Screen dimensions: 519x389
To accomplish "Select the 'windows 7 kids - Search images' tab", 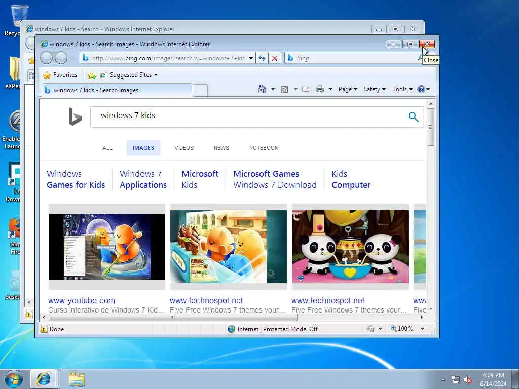I will click(x=117, y=90).
